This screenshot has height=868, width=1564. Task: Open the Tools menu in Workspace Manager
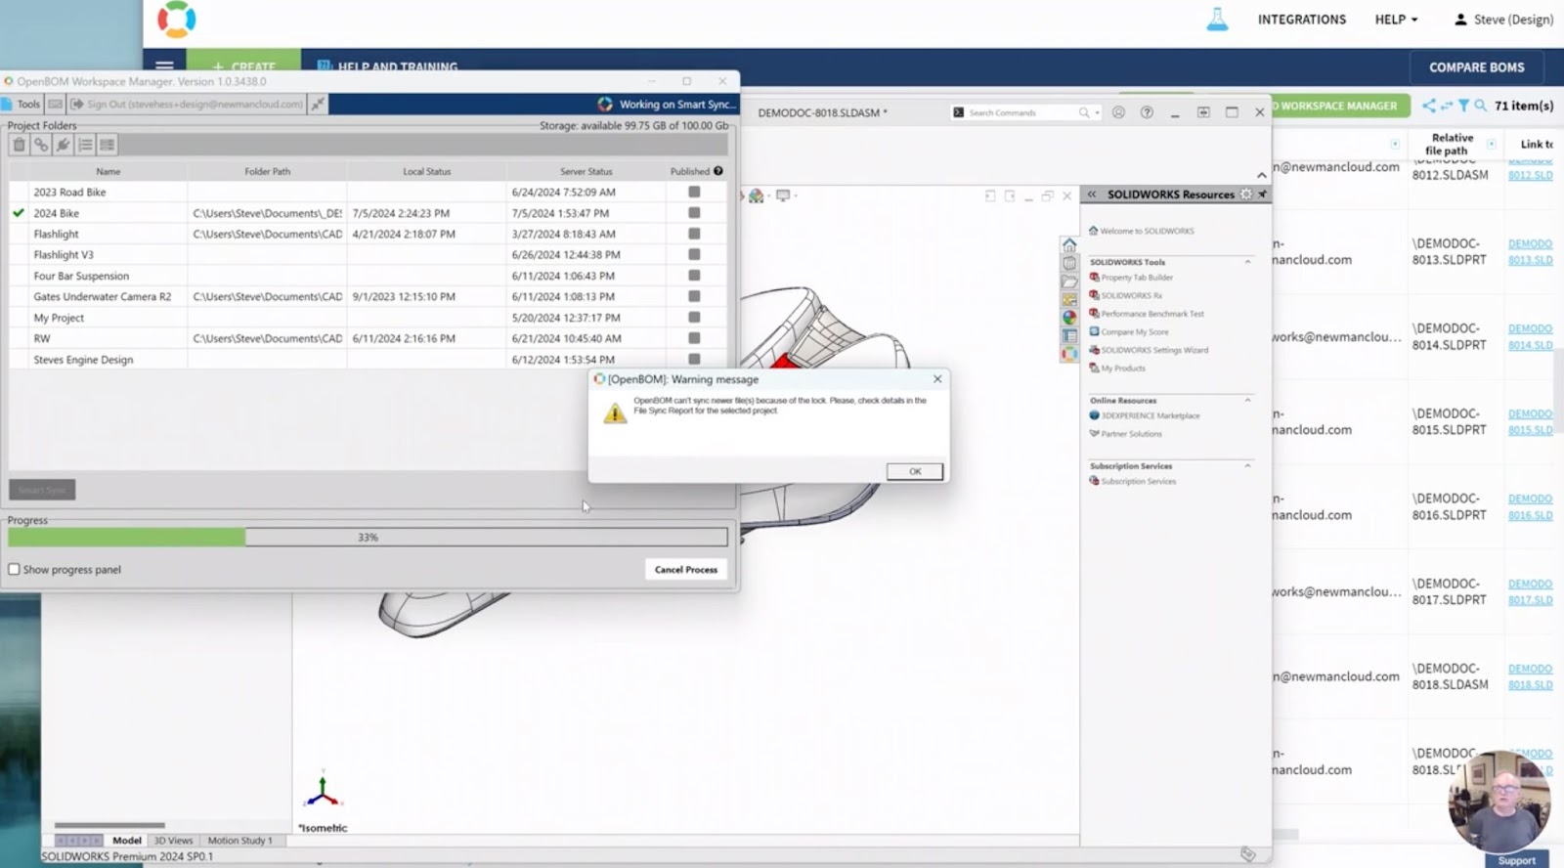21,104
